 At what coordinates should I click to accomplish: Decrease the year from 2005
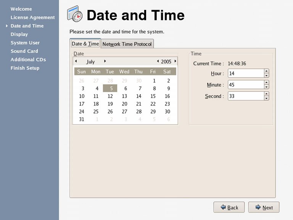click(x=158, y=61)
